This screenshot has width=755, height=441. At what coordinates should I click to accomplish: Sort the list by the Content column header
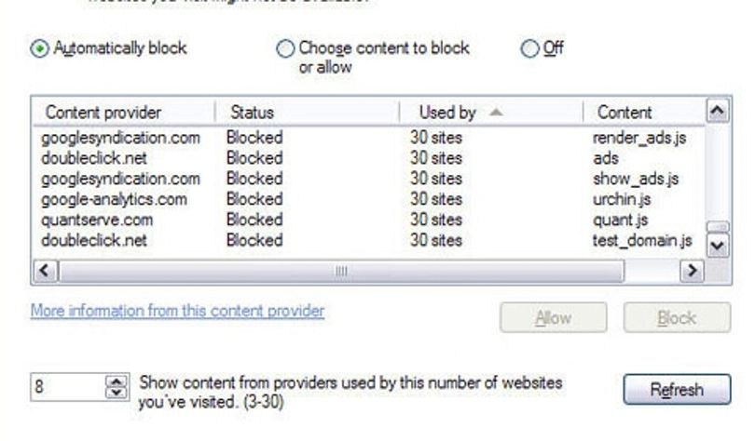click(644, 113)
